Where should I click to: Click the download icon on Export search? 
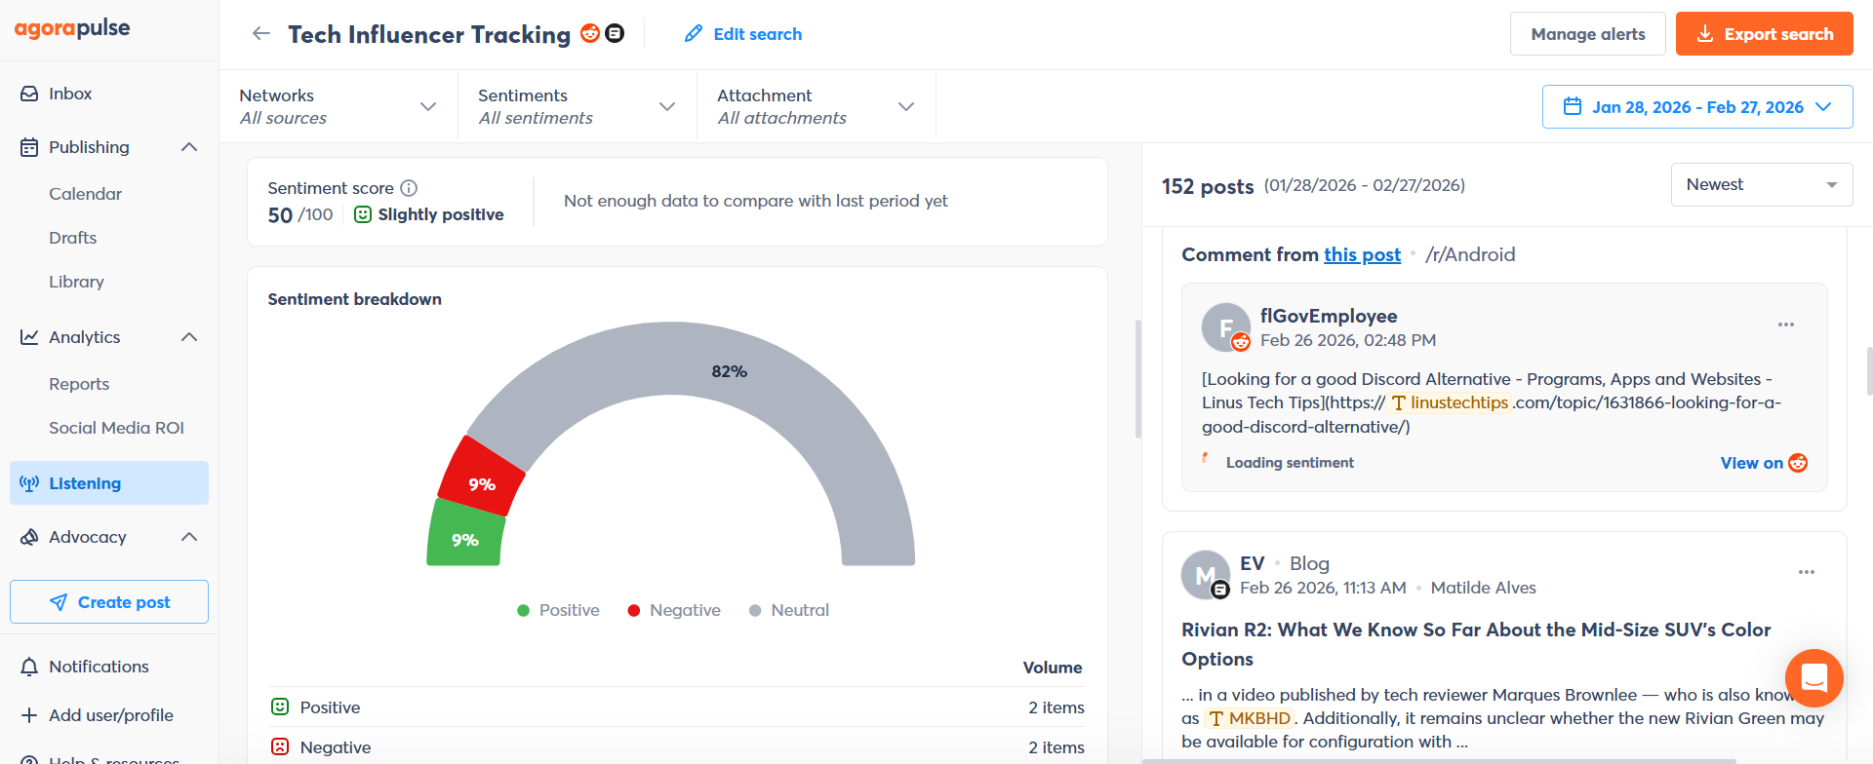click(1705, 34)
